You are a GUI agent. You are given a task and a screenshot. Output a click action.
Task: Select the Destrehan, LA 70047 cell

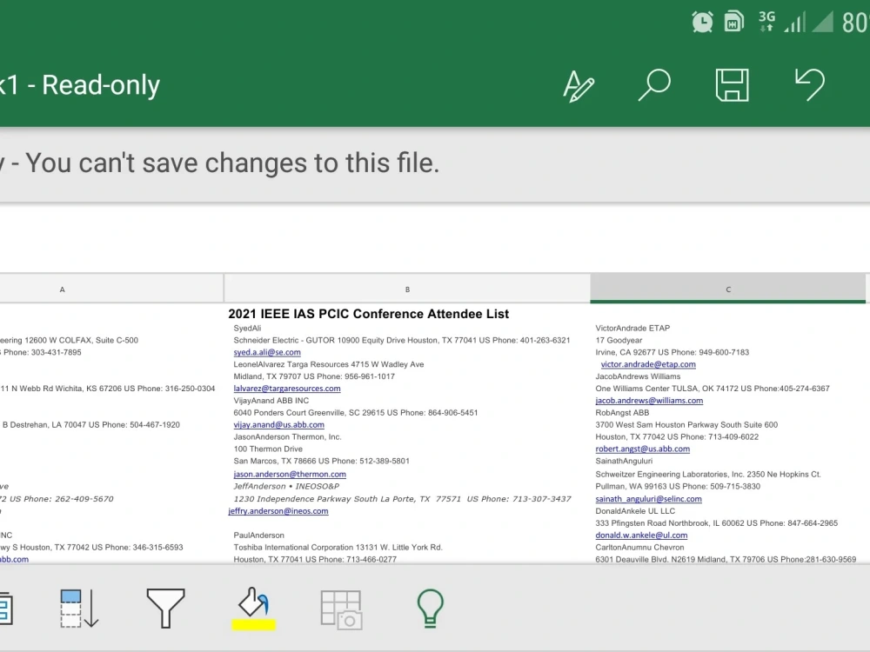(90, 425)
